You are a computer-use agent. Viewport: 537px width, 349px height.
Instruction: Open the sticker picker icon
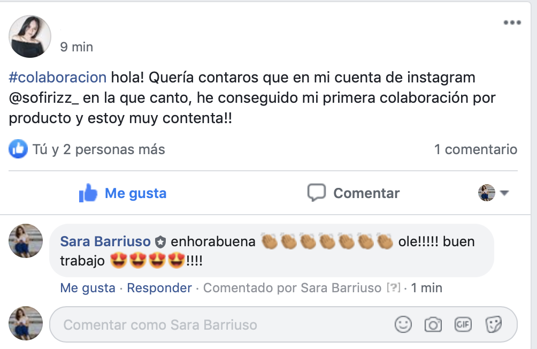494,324
